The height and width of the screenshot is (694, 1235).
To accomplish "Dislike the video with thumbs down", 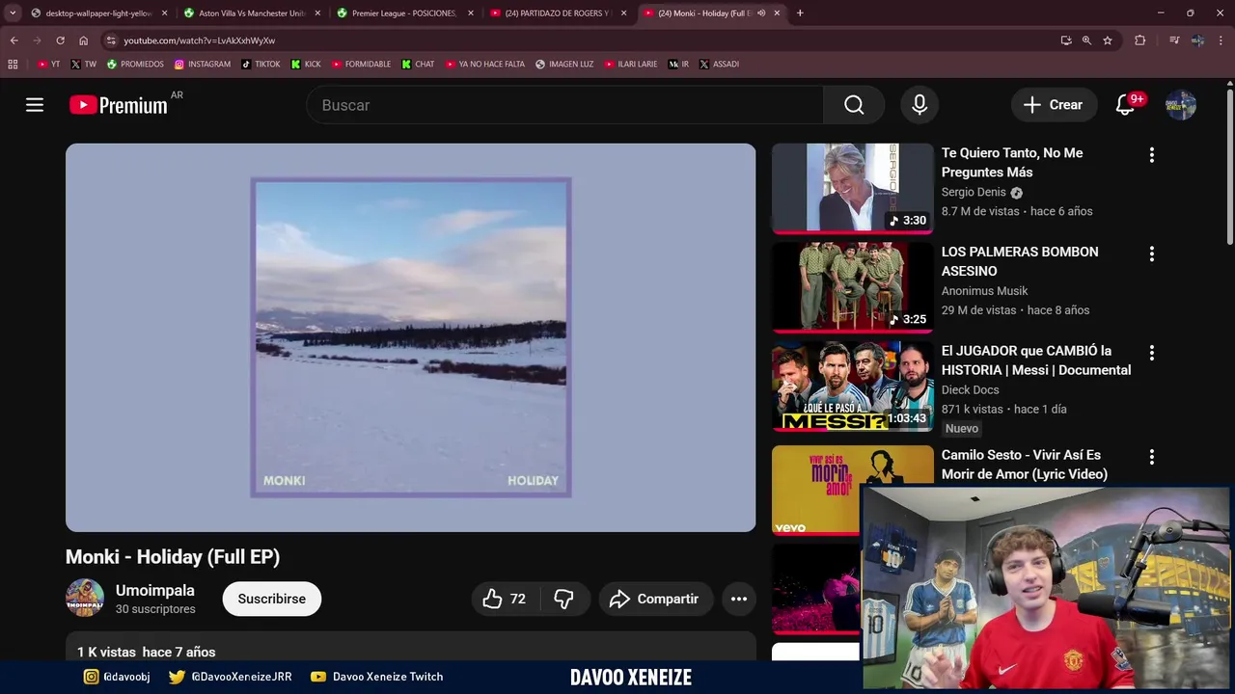I will pyautogui.click(x=564, y=599).
